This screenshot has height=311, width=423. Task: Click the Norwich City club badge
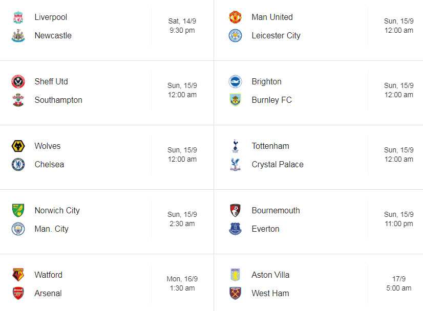(18, 210)
